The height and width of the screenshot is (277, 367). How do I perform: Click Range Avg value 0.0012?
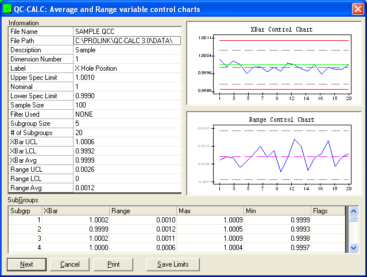[128, 188]
